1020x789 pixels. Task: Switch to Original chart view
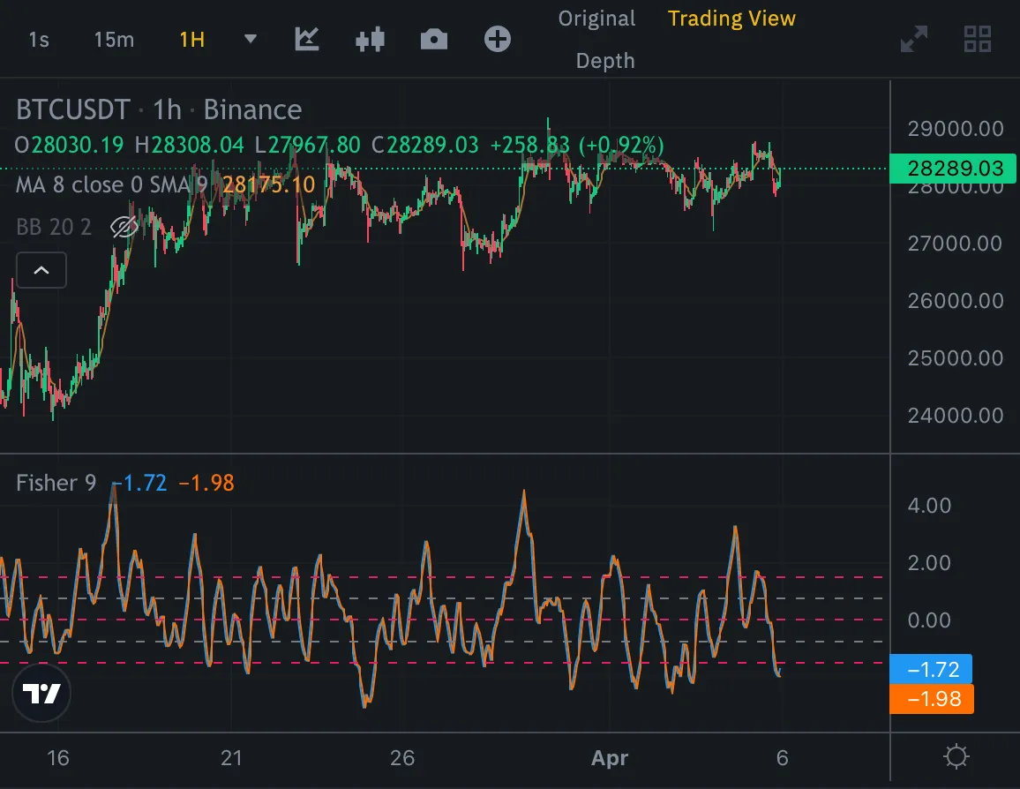point(596,19)
